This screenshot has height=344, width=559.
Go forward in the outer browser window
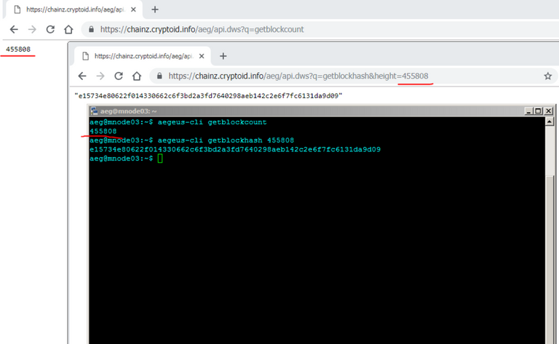pos(32,29)
